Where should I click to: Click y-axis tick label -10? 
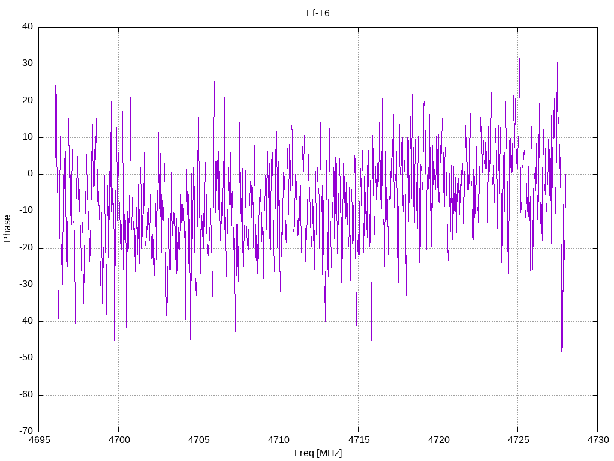pos(26,211)
